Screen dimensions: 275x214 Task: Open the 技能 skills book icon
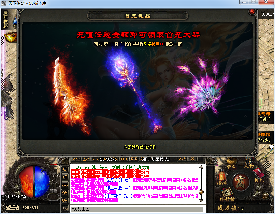tap(259, 176)
